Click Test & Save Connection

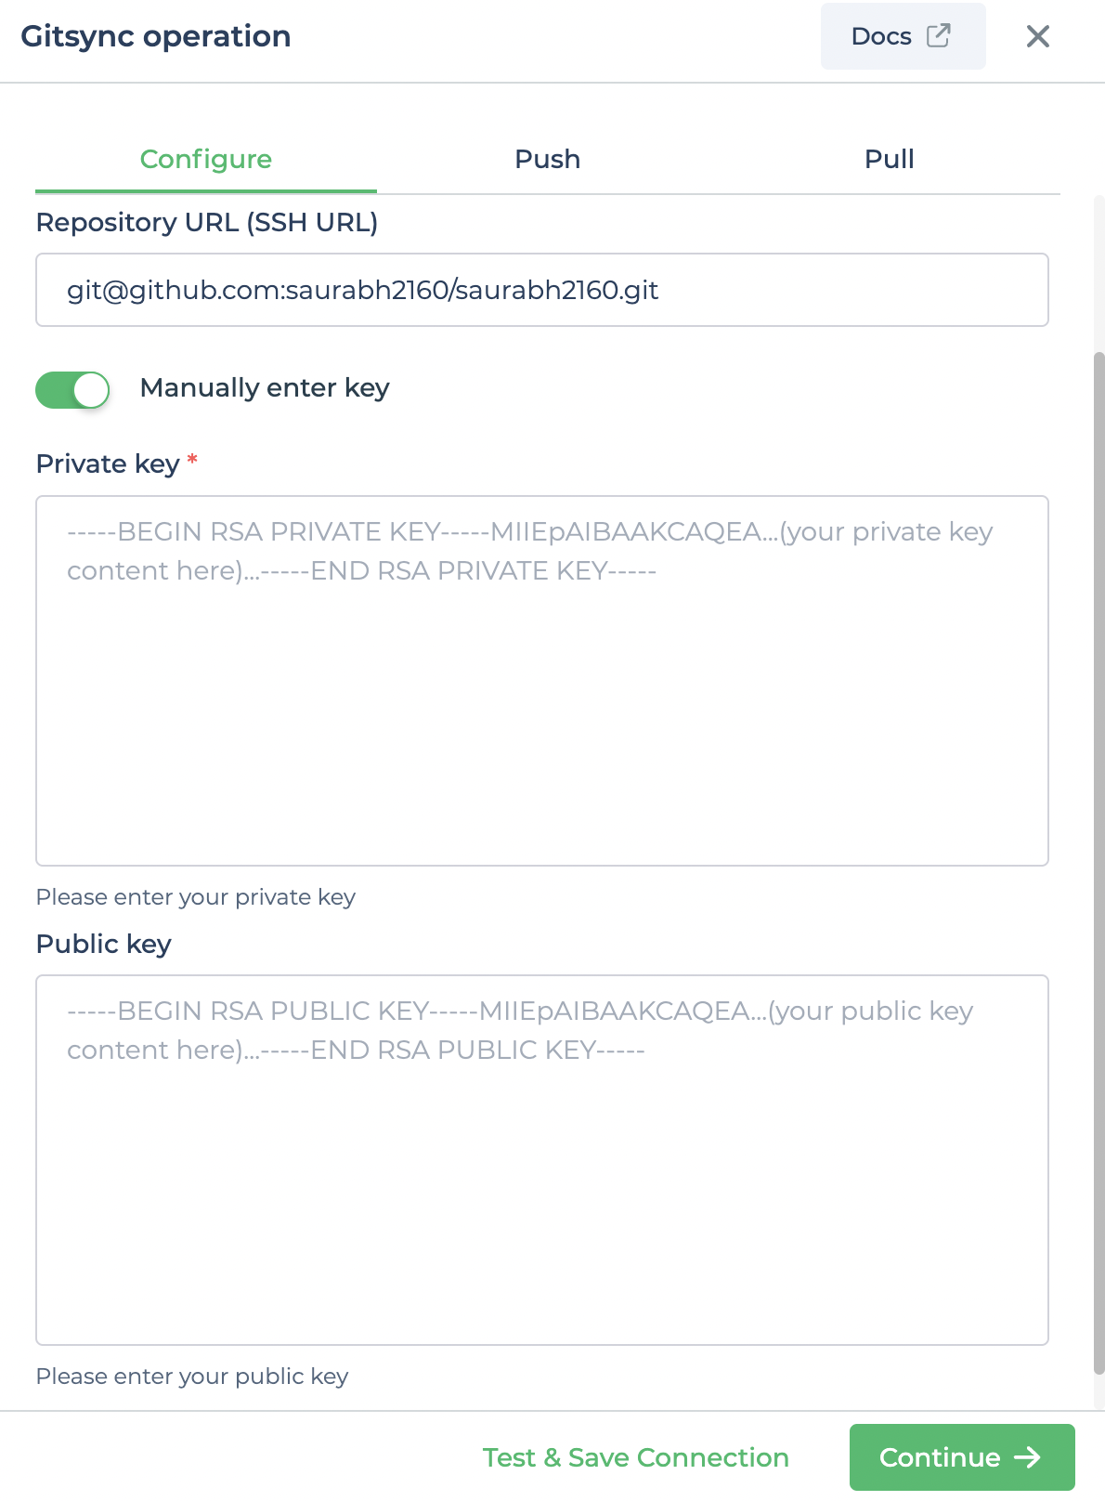[x=634, y=1457]
